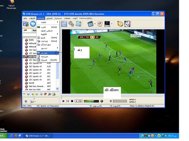Open the التحليل menu
Screen dimensions: 189x141
[x=49, y=18]
